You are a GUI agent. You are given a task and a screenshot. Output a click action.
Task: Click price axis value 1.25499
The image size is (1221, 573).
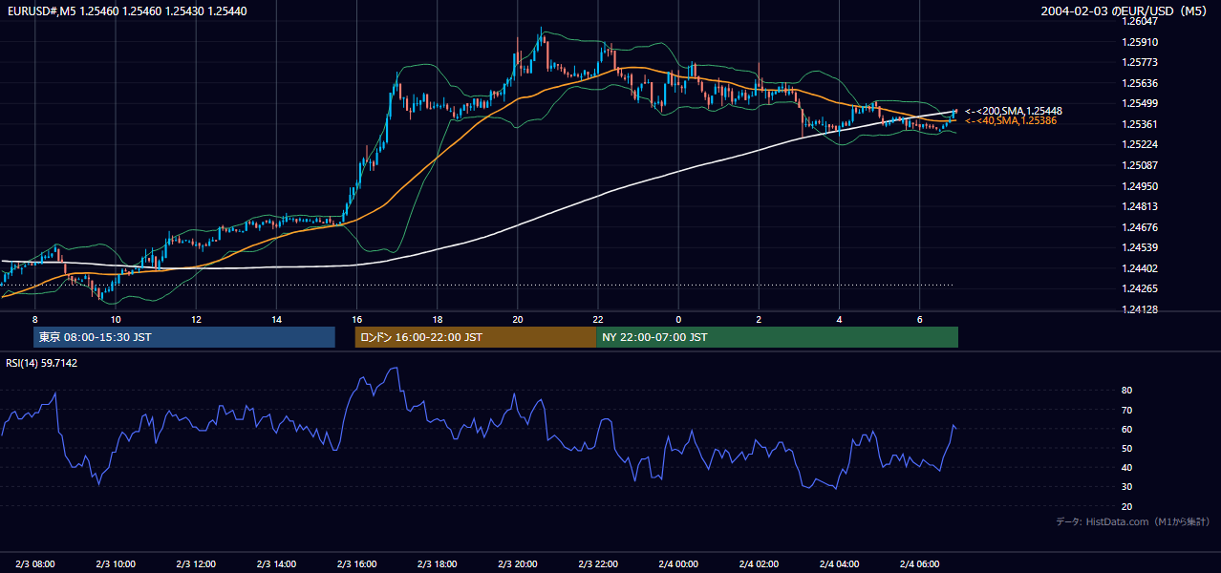click(1141, 103)
